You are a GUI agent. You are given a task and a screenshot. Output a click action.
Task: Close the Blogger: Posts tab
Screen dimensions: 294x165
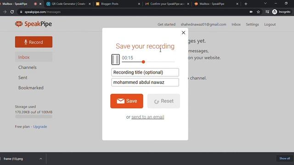[x=139, y=4]
